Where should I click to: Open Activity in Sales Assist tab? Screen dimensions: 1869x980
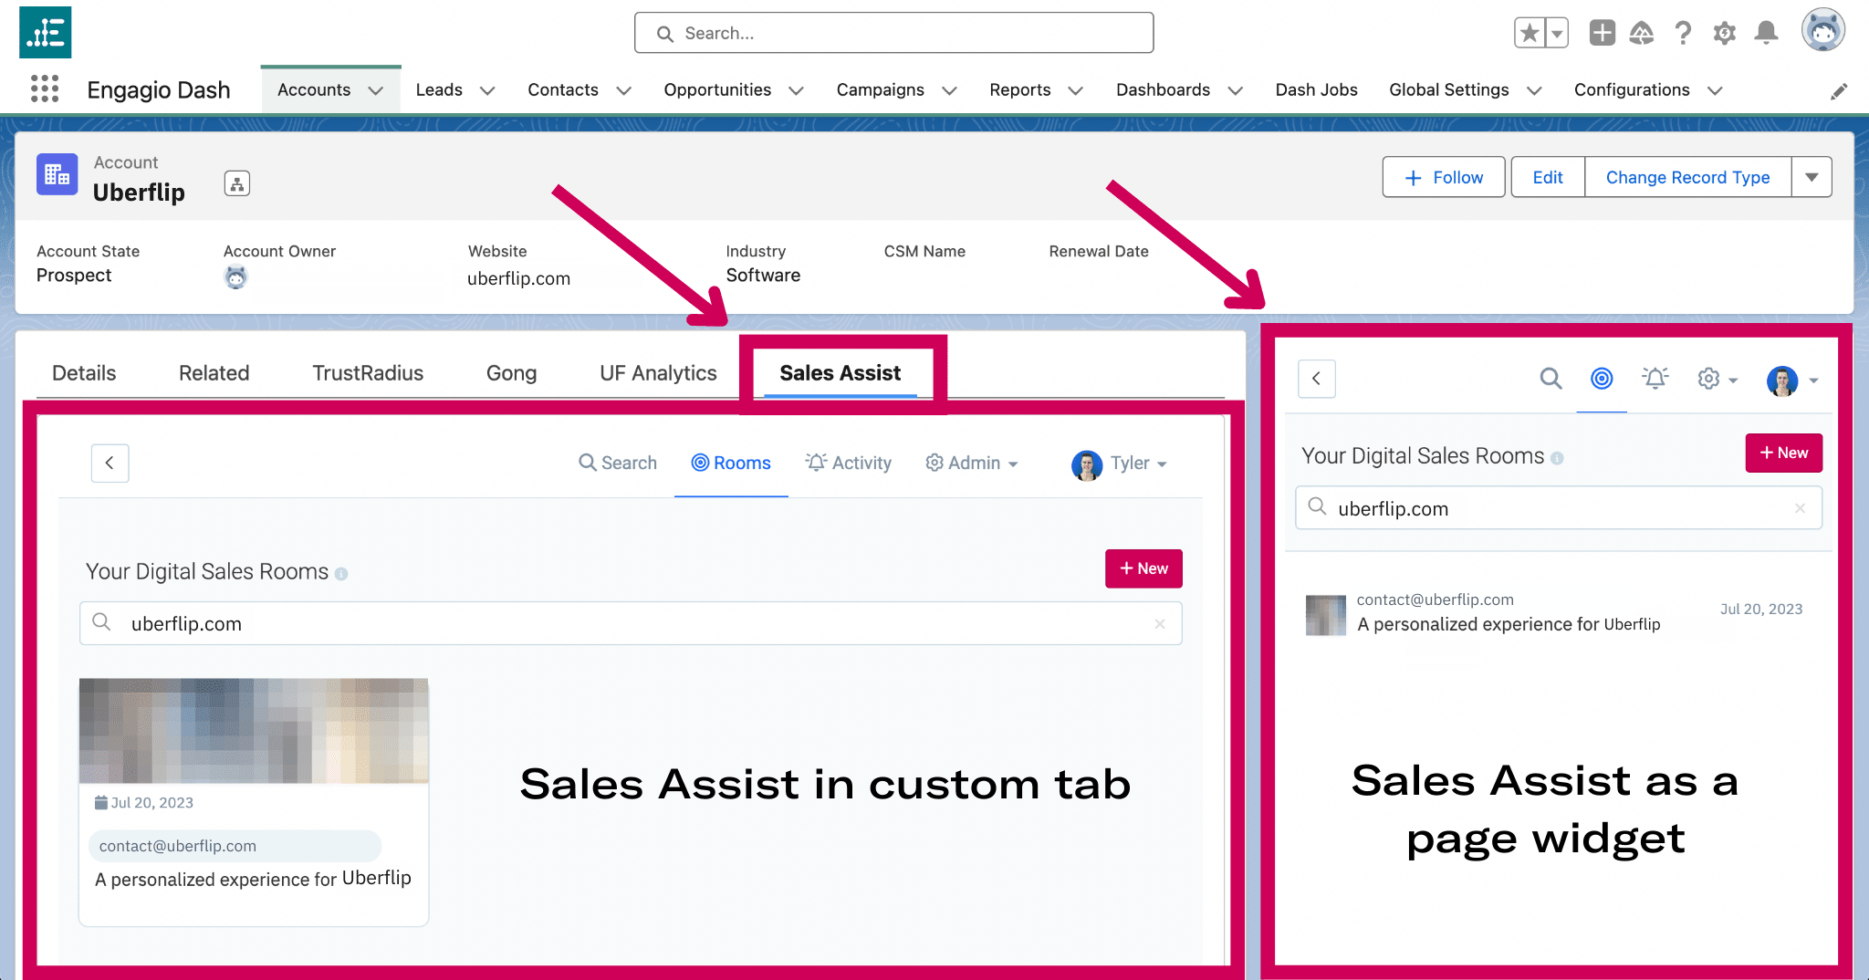click(848, 463)
